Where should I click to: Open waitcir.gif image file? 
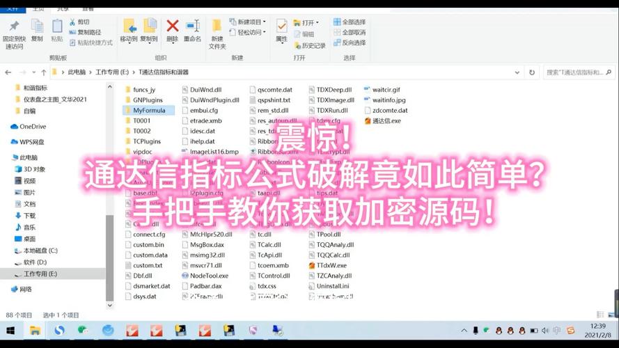click(382, 90)
